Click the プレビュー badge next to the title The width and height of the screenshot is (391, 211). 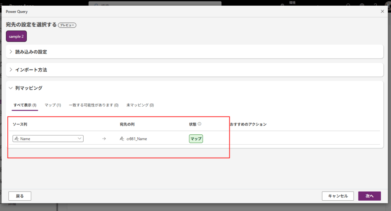pos(67,25)
